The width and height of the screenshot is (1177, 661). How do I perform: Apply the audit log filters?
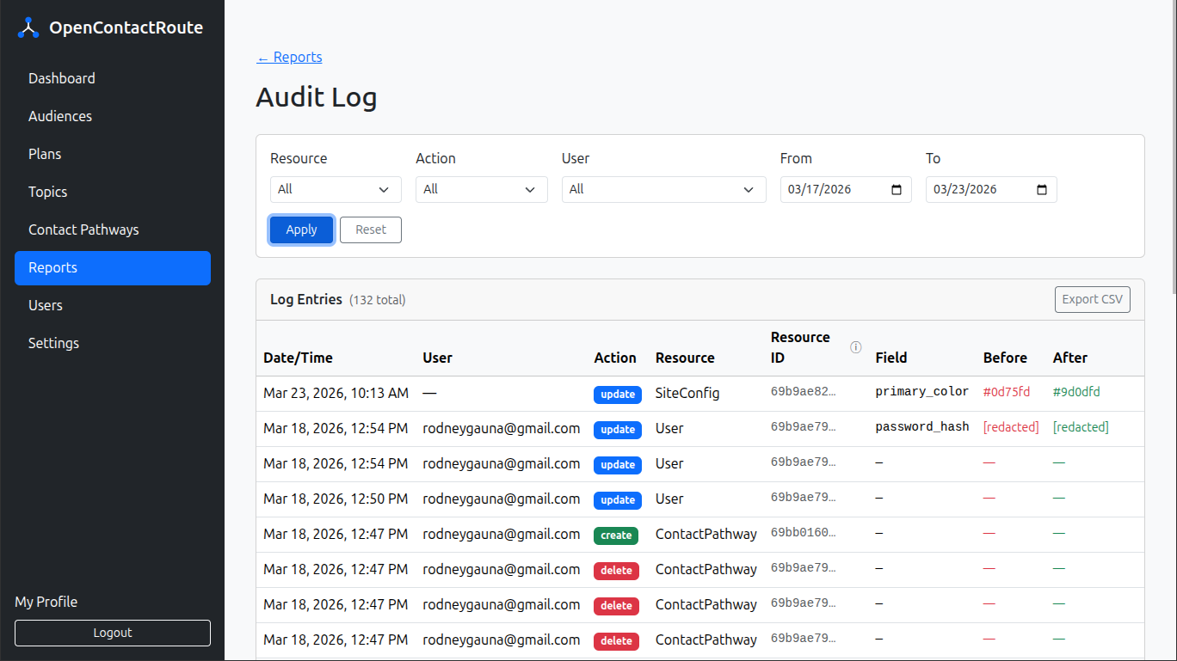coord(301,230)
